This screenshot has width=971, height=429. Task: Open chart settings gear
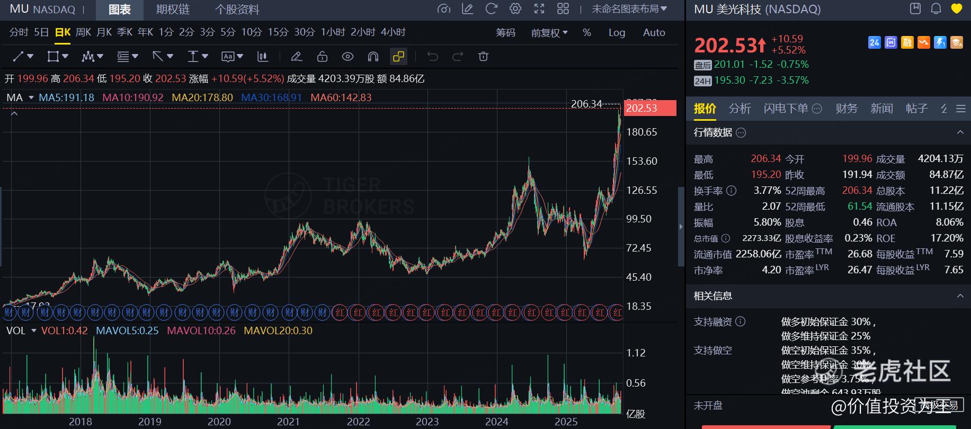click(x=515, y=9)
